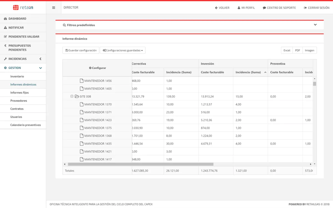Click Preventiva Coste facturable column header
Viewport: 333px width, 208px height.
pos(285,72)
